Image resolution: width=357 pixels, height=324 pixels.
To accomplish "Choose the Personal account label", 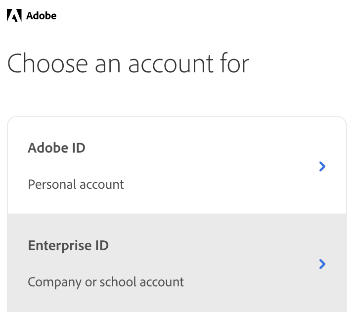I will 76,184.
